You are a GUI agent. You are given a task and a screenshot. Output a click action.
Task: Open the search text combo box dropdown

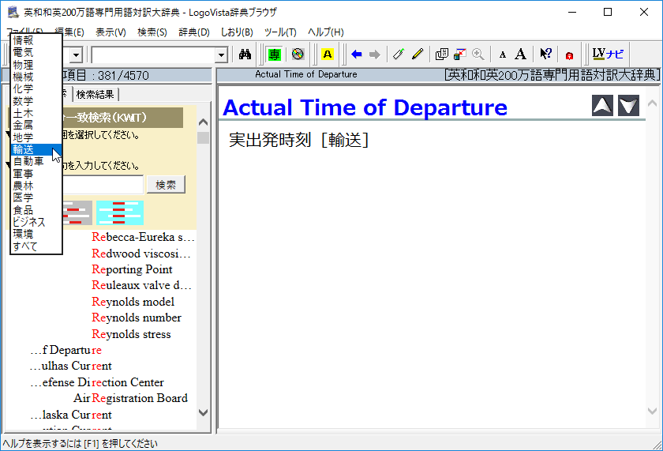pyautogui.click(x=221, y=54)
